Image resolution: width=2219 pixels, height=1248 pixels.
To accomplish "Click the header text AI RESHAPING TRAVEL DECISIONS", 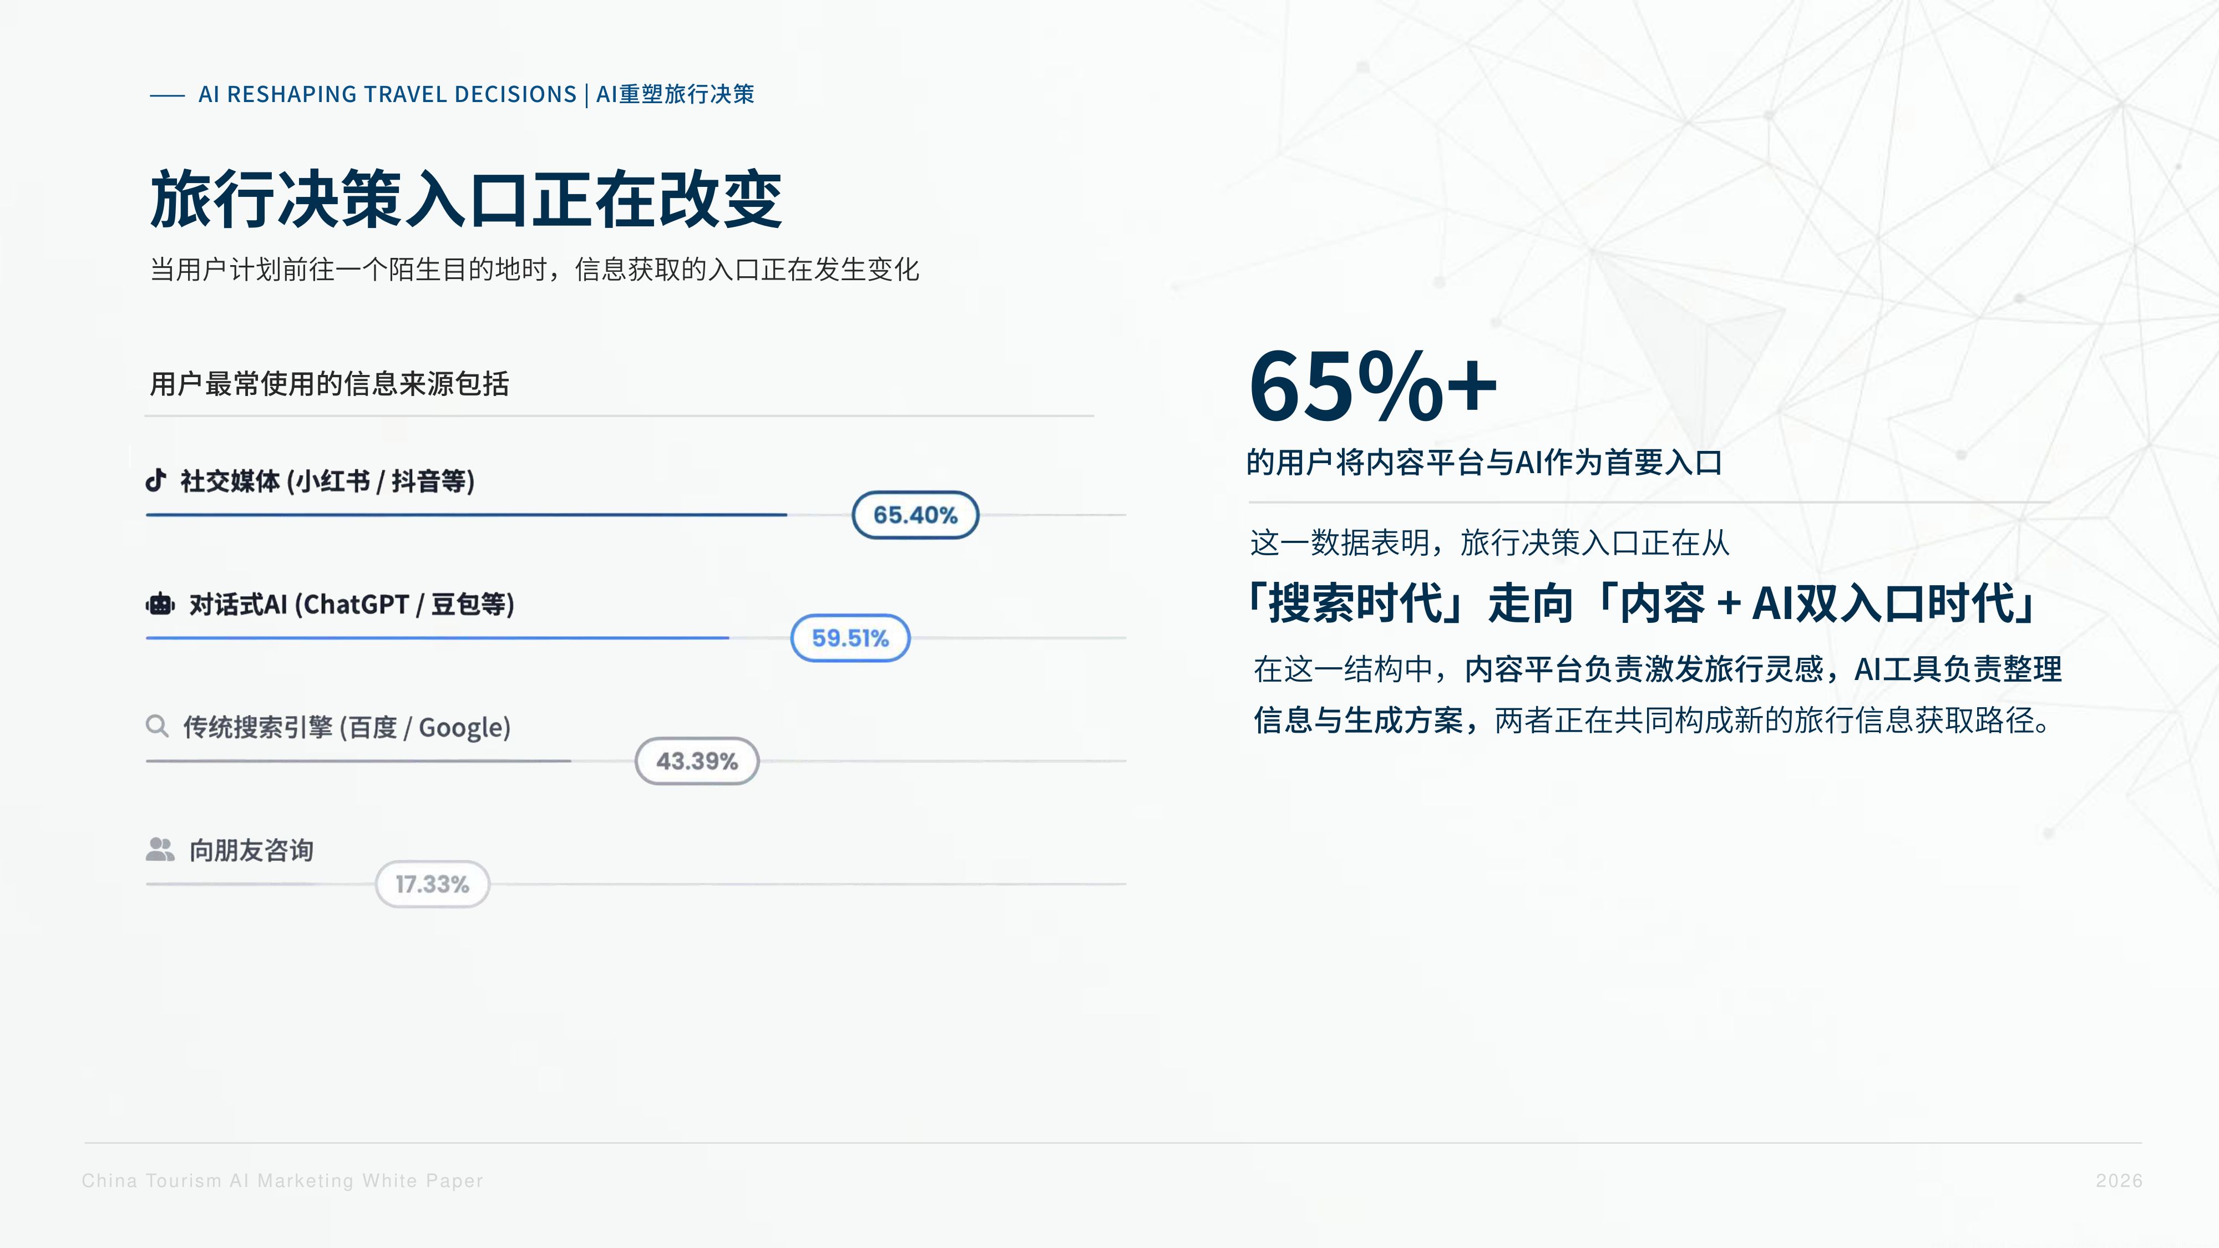I will tap(388, 94).
